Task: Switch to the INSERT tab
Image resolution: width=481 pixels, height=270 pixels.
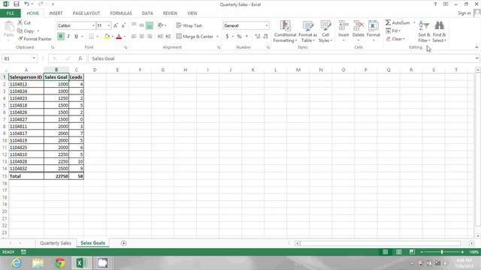Action: (56, 13)
